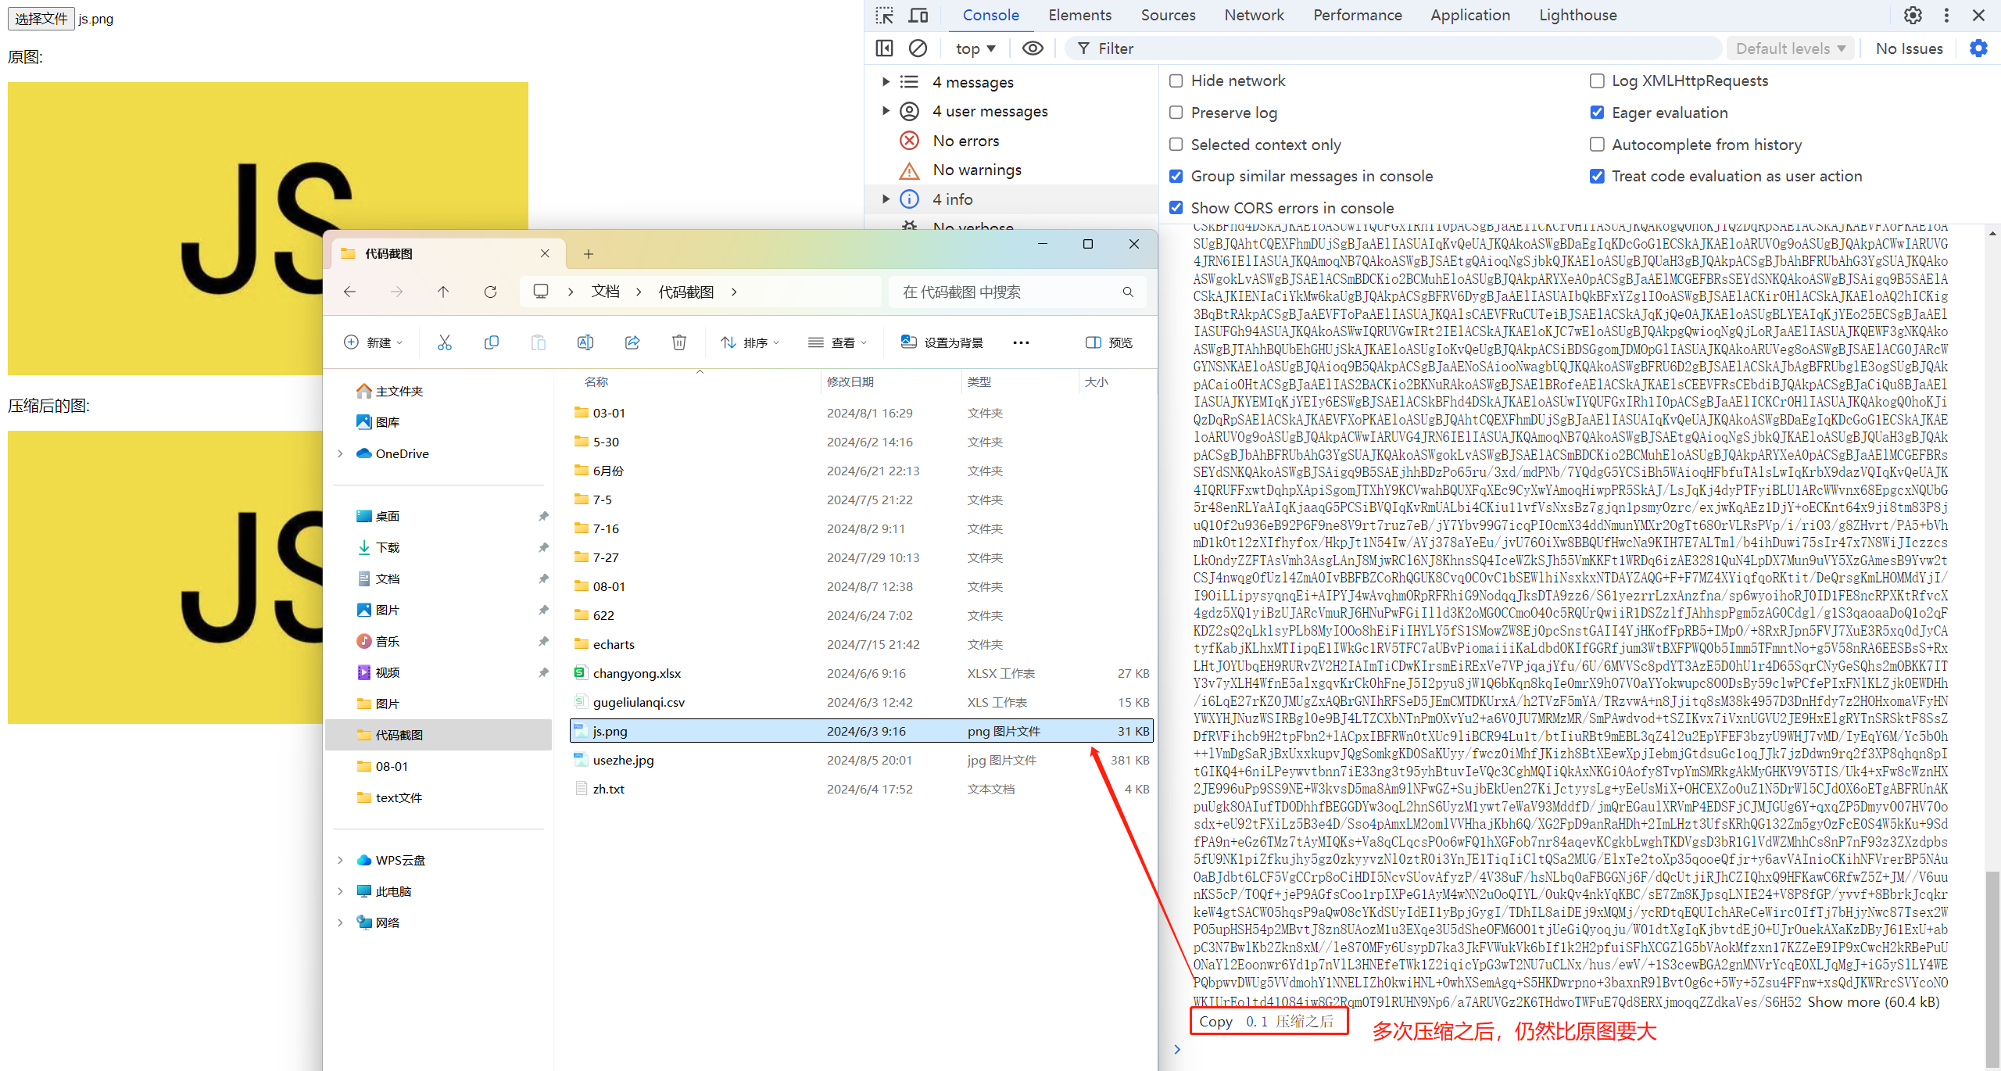Click the search magnifier icon in Explorer
The width and height of the screenshot is (2001, 1071).
[1128, 292]
